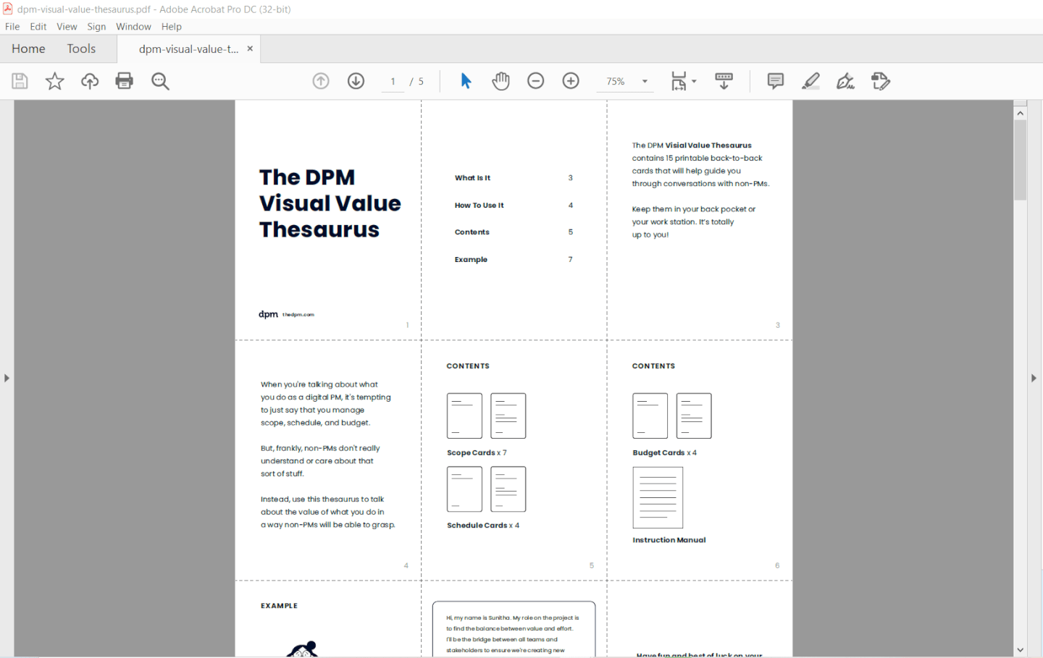Click the 'How To Use It' contents entry
The height and width of the screenshot is (658, 1043).
[x=479, y=206]
